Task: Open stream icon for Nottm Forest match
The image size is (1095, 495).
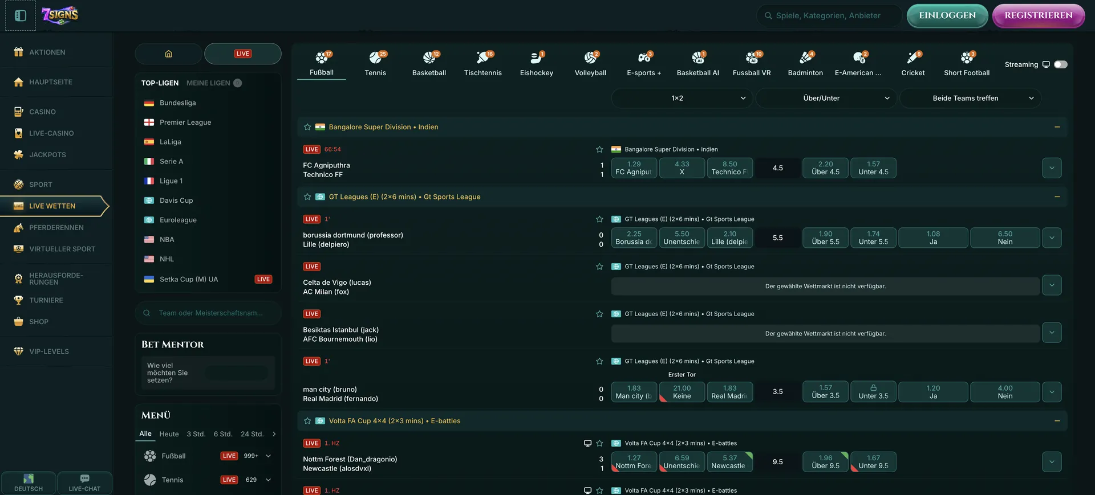Action: click(x=587, y=443)
